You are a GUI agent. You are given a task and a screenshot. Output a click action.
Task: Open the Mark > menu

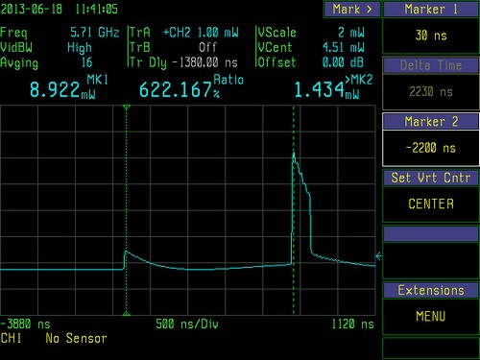[x=352, y=10]
